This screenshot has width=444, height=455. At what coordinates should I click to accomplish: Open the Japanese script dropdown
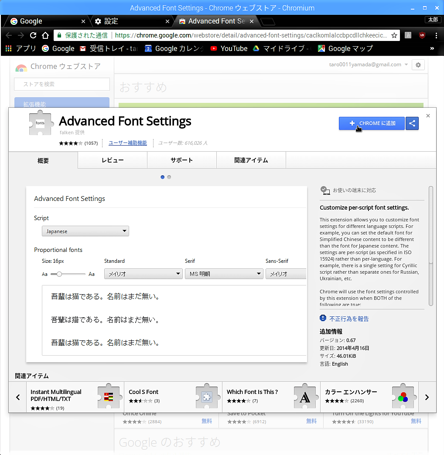click(x=85, y=231)
